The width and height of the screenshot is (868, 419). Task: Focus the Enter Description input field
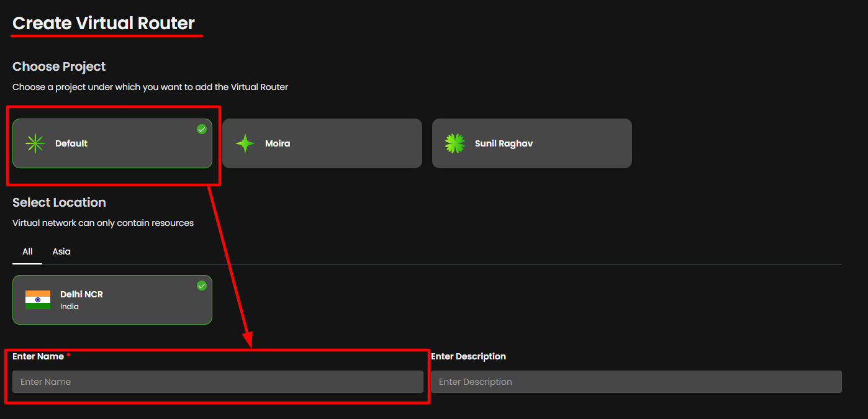pyautogui.click(x=636, y=382)
